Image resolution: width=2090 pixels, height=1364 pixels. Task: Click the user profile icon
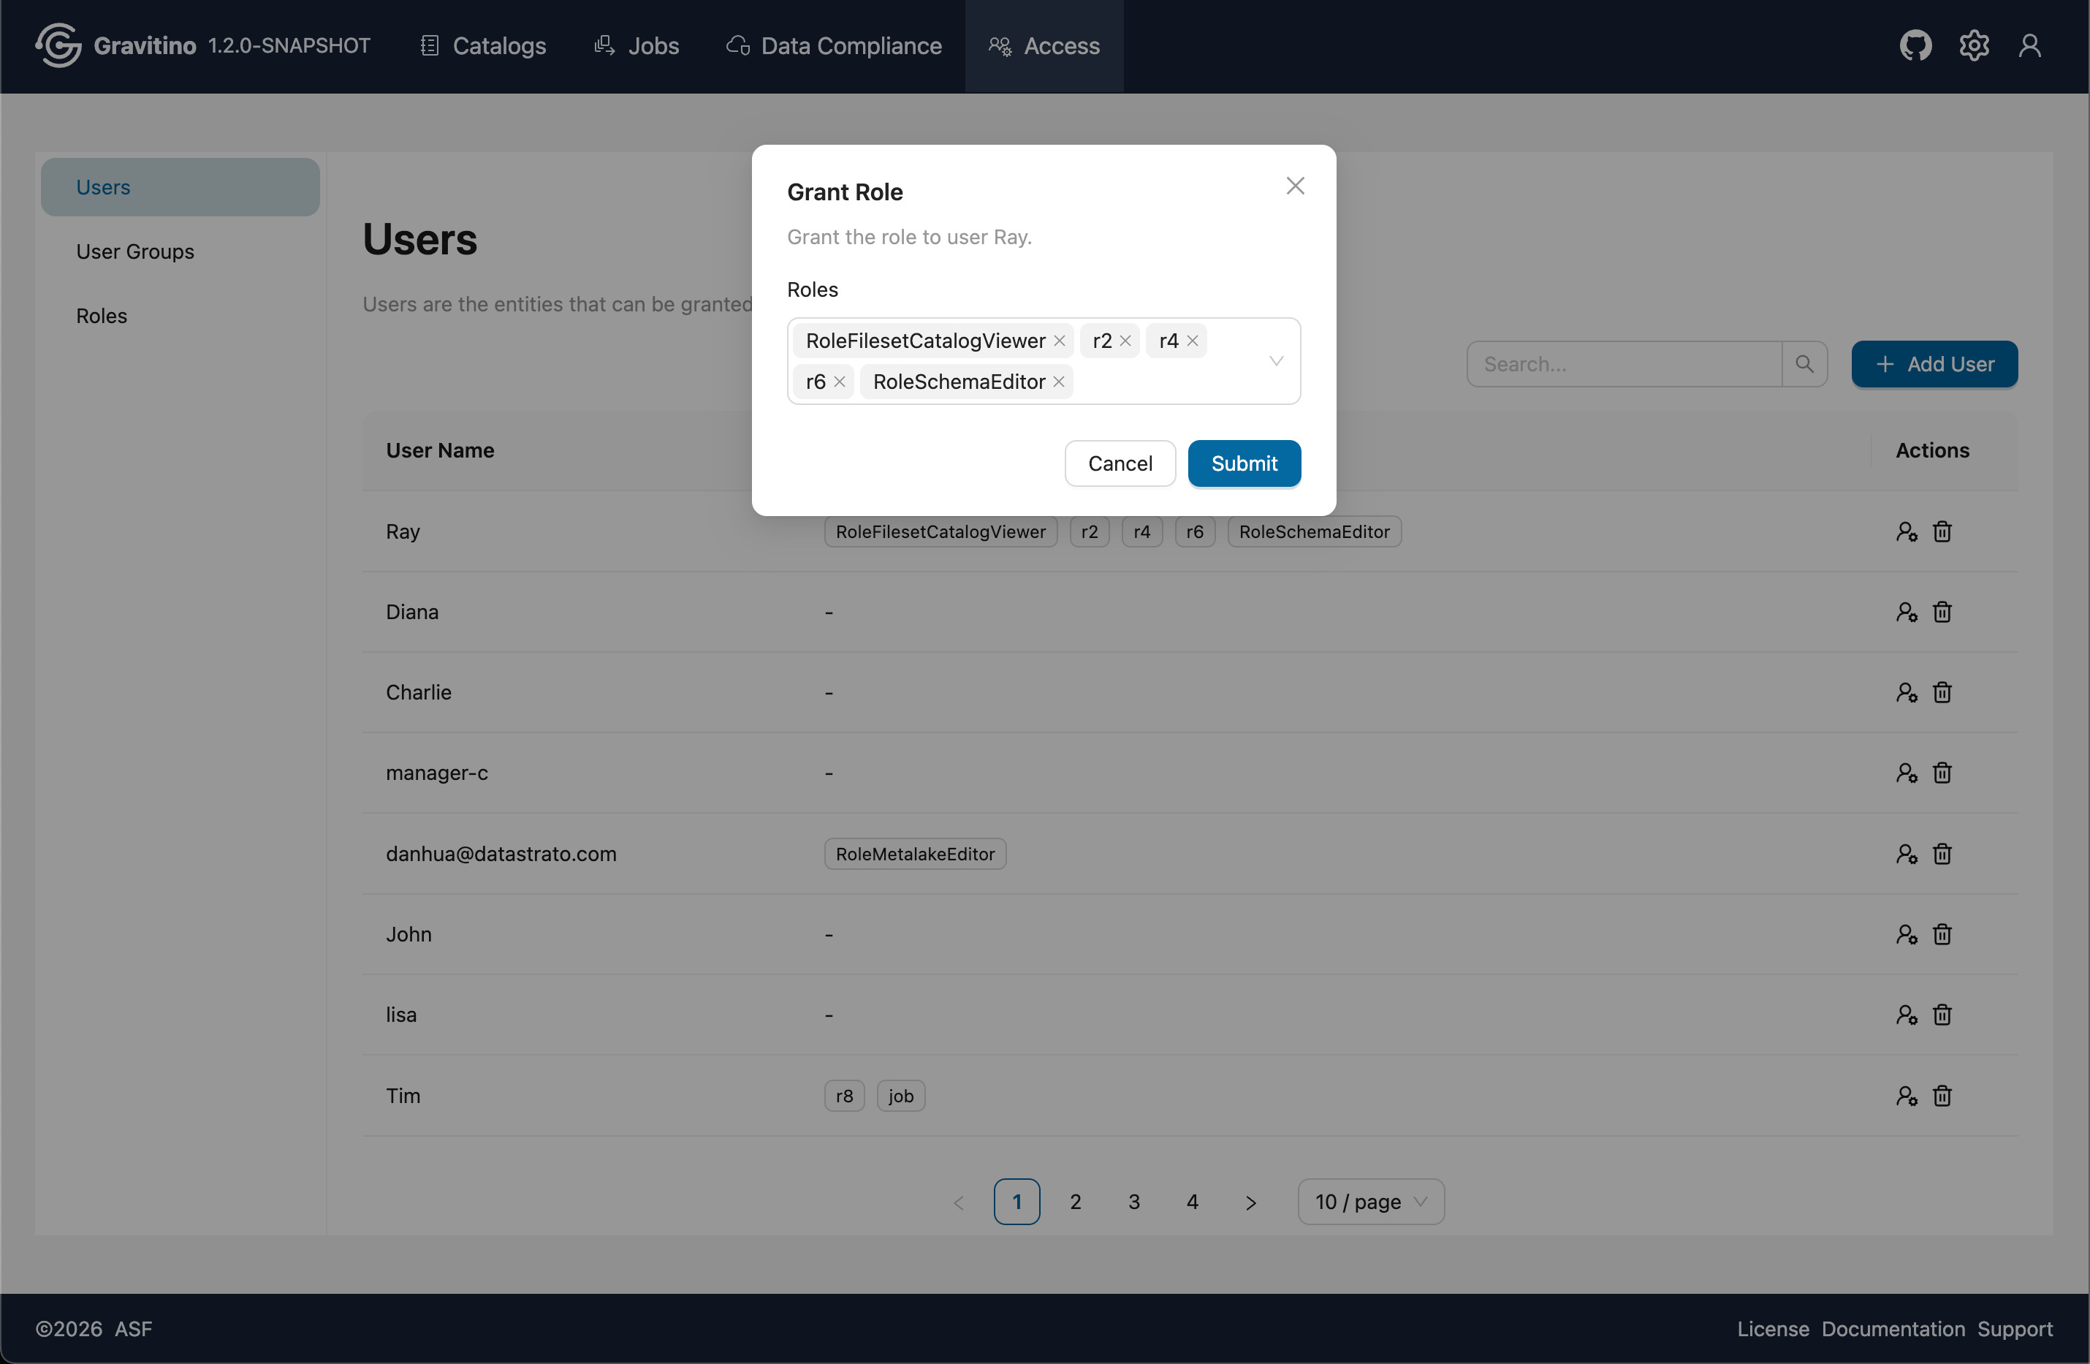pos(2029,45)
